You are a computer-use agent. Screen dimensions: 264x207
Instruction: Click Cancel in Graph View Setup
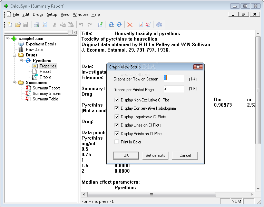pyautogui.click(x=185, y=155)
